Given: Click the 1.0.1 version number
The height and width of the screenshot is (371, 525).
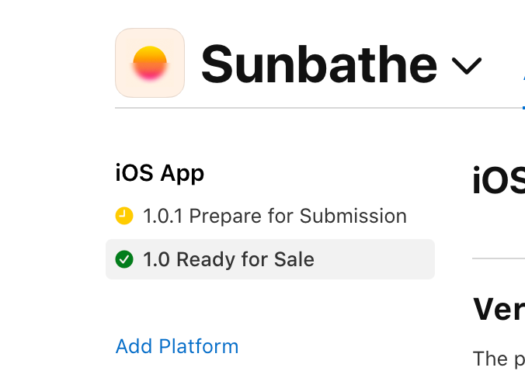Looking at the screenshot, I should click(163, 216).
